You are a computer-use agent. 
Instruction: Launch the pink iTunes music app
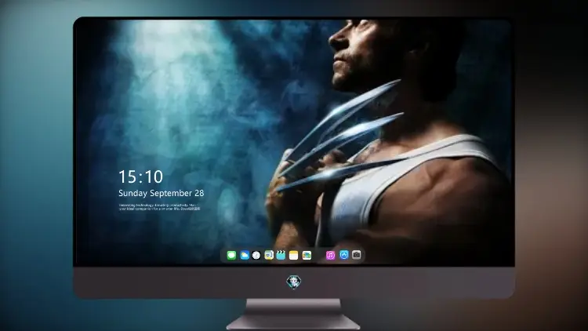[330, 256]
